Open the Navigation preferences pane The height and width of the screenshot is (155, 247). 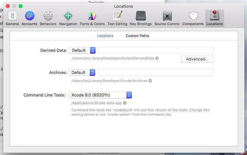point(68,18)
